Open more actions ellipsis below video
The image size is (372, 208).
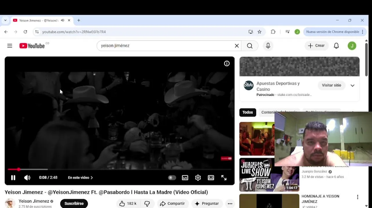coord(230,203)
